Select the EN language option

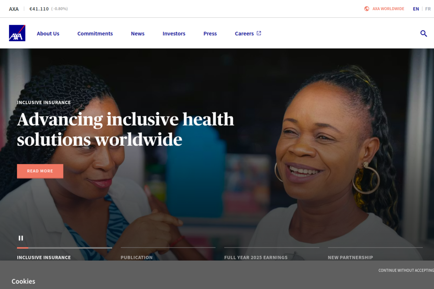coord(416,9)
